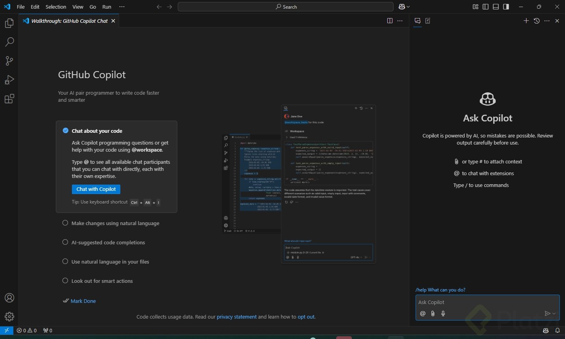
Task: Open the Accounts menu in activity bar
Action: coord(9,298)
